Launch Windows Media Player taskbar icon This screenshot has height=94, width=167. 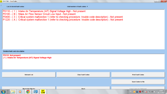(20, 92)
